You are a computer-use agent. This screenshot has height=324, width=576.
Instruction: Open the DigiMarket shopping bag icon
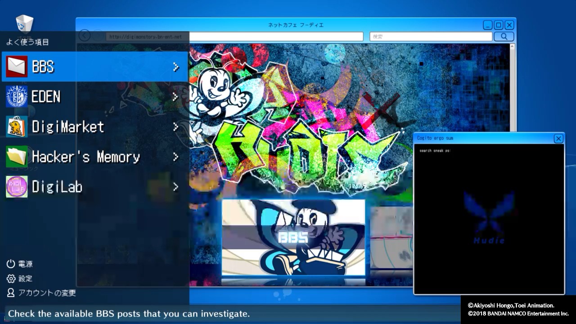(x=17, y=126)
